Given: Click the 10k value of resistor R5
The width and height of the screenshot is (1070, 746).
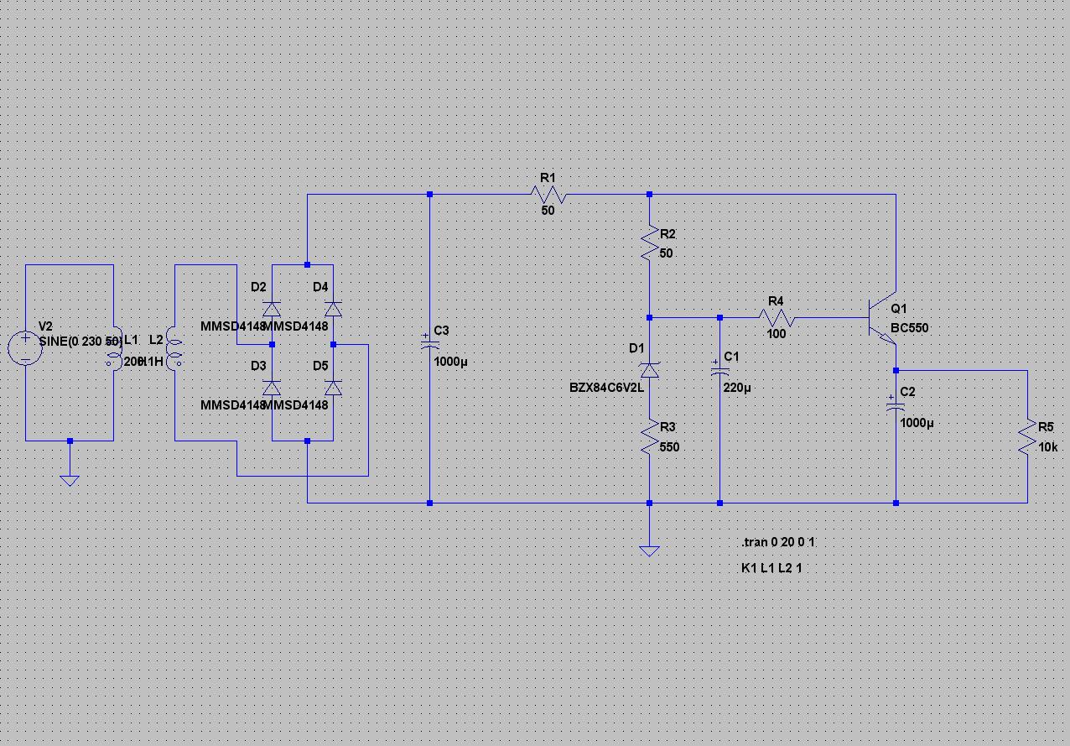Looking at the screenshot, I should [x=1048, y=447].
